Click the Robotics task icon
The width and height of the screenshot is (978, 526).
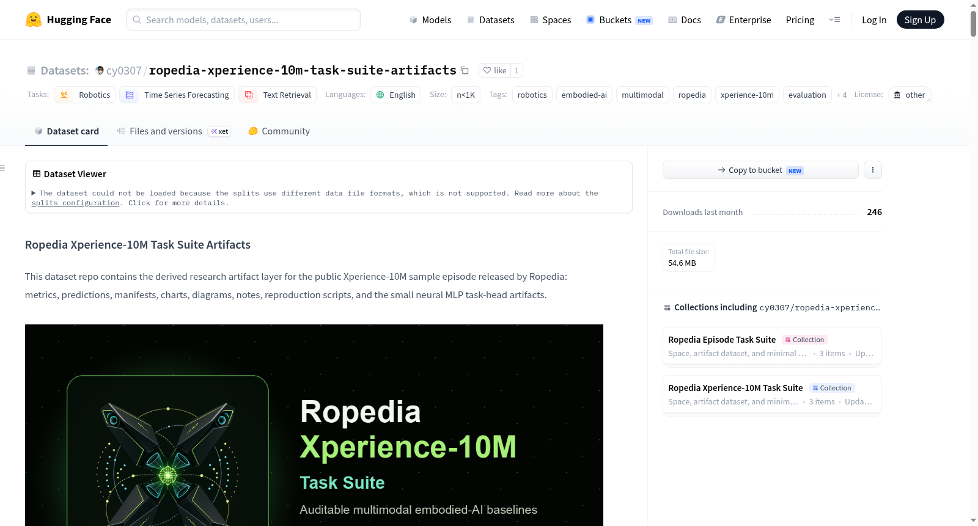point(64,95)
